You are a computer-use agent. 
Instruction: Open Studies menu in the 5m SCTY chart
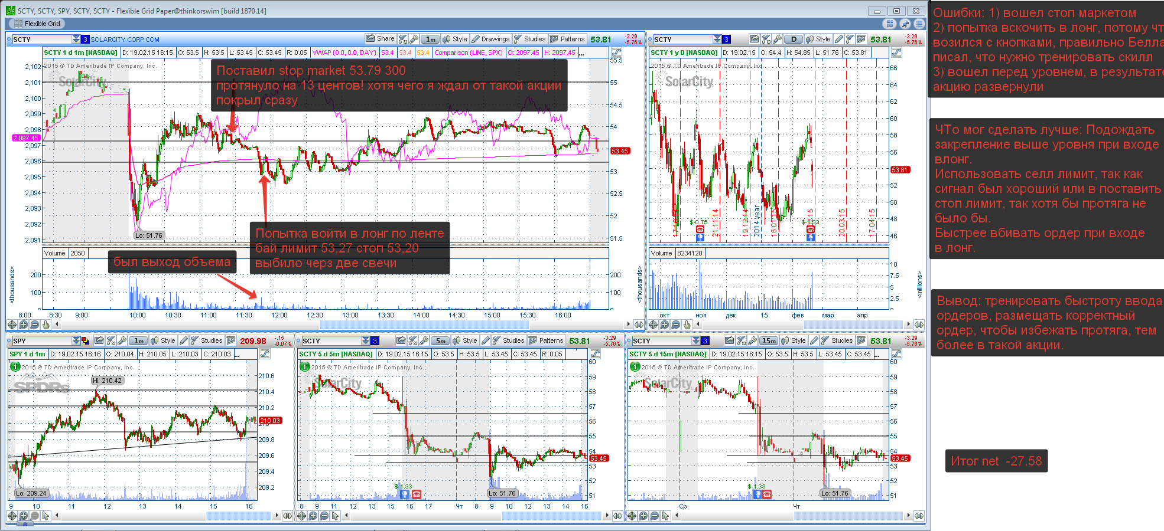coord(508,340)
